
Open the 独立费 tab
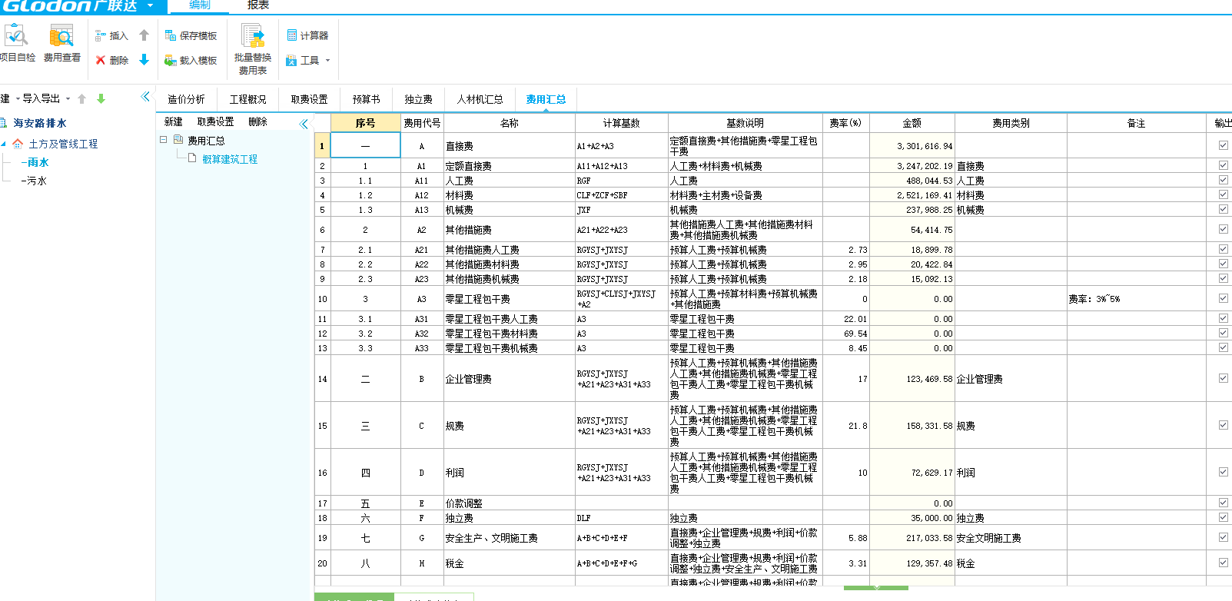(418, 99)
